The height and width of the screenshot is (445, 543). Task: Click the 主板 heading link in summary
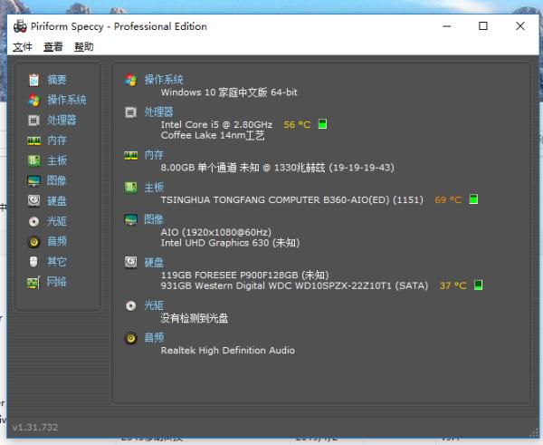click(x=154, y=188)
